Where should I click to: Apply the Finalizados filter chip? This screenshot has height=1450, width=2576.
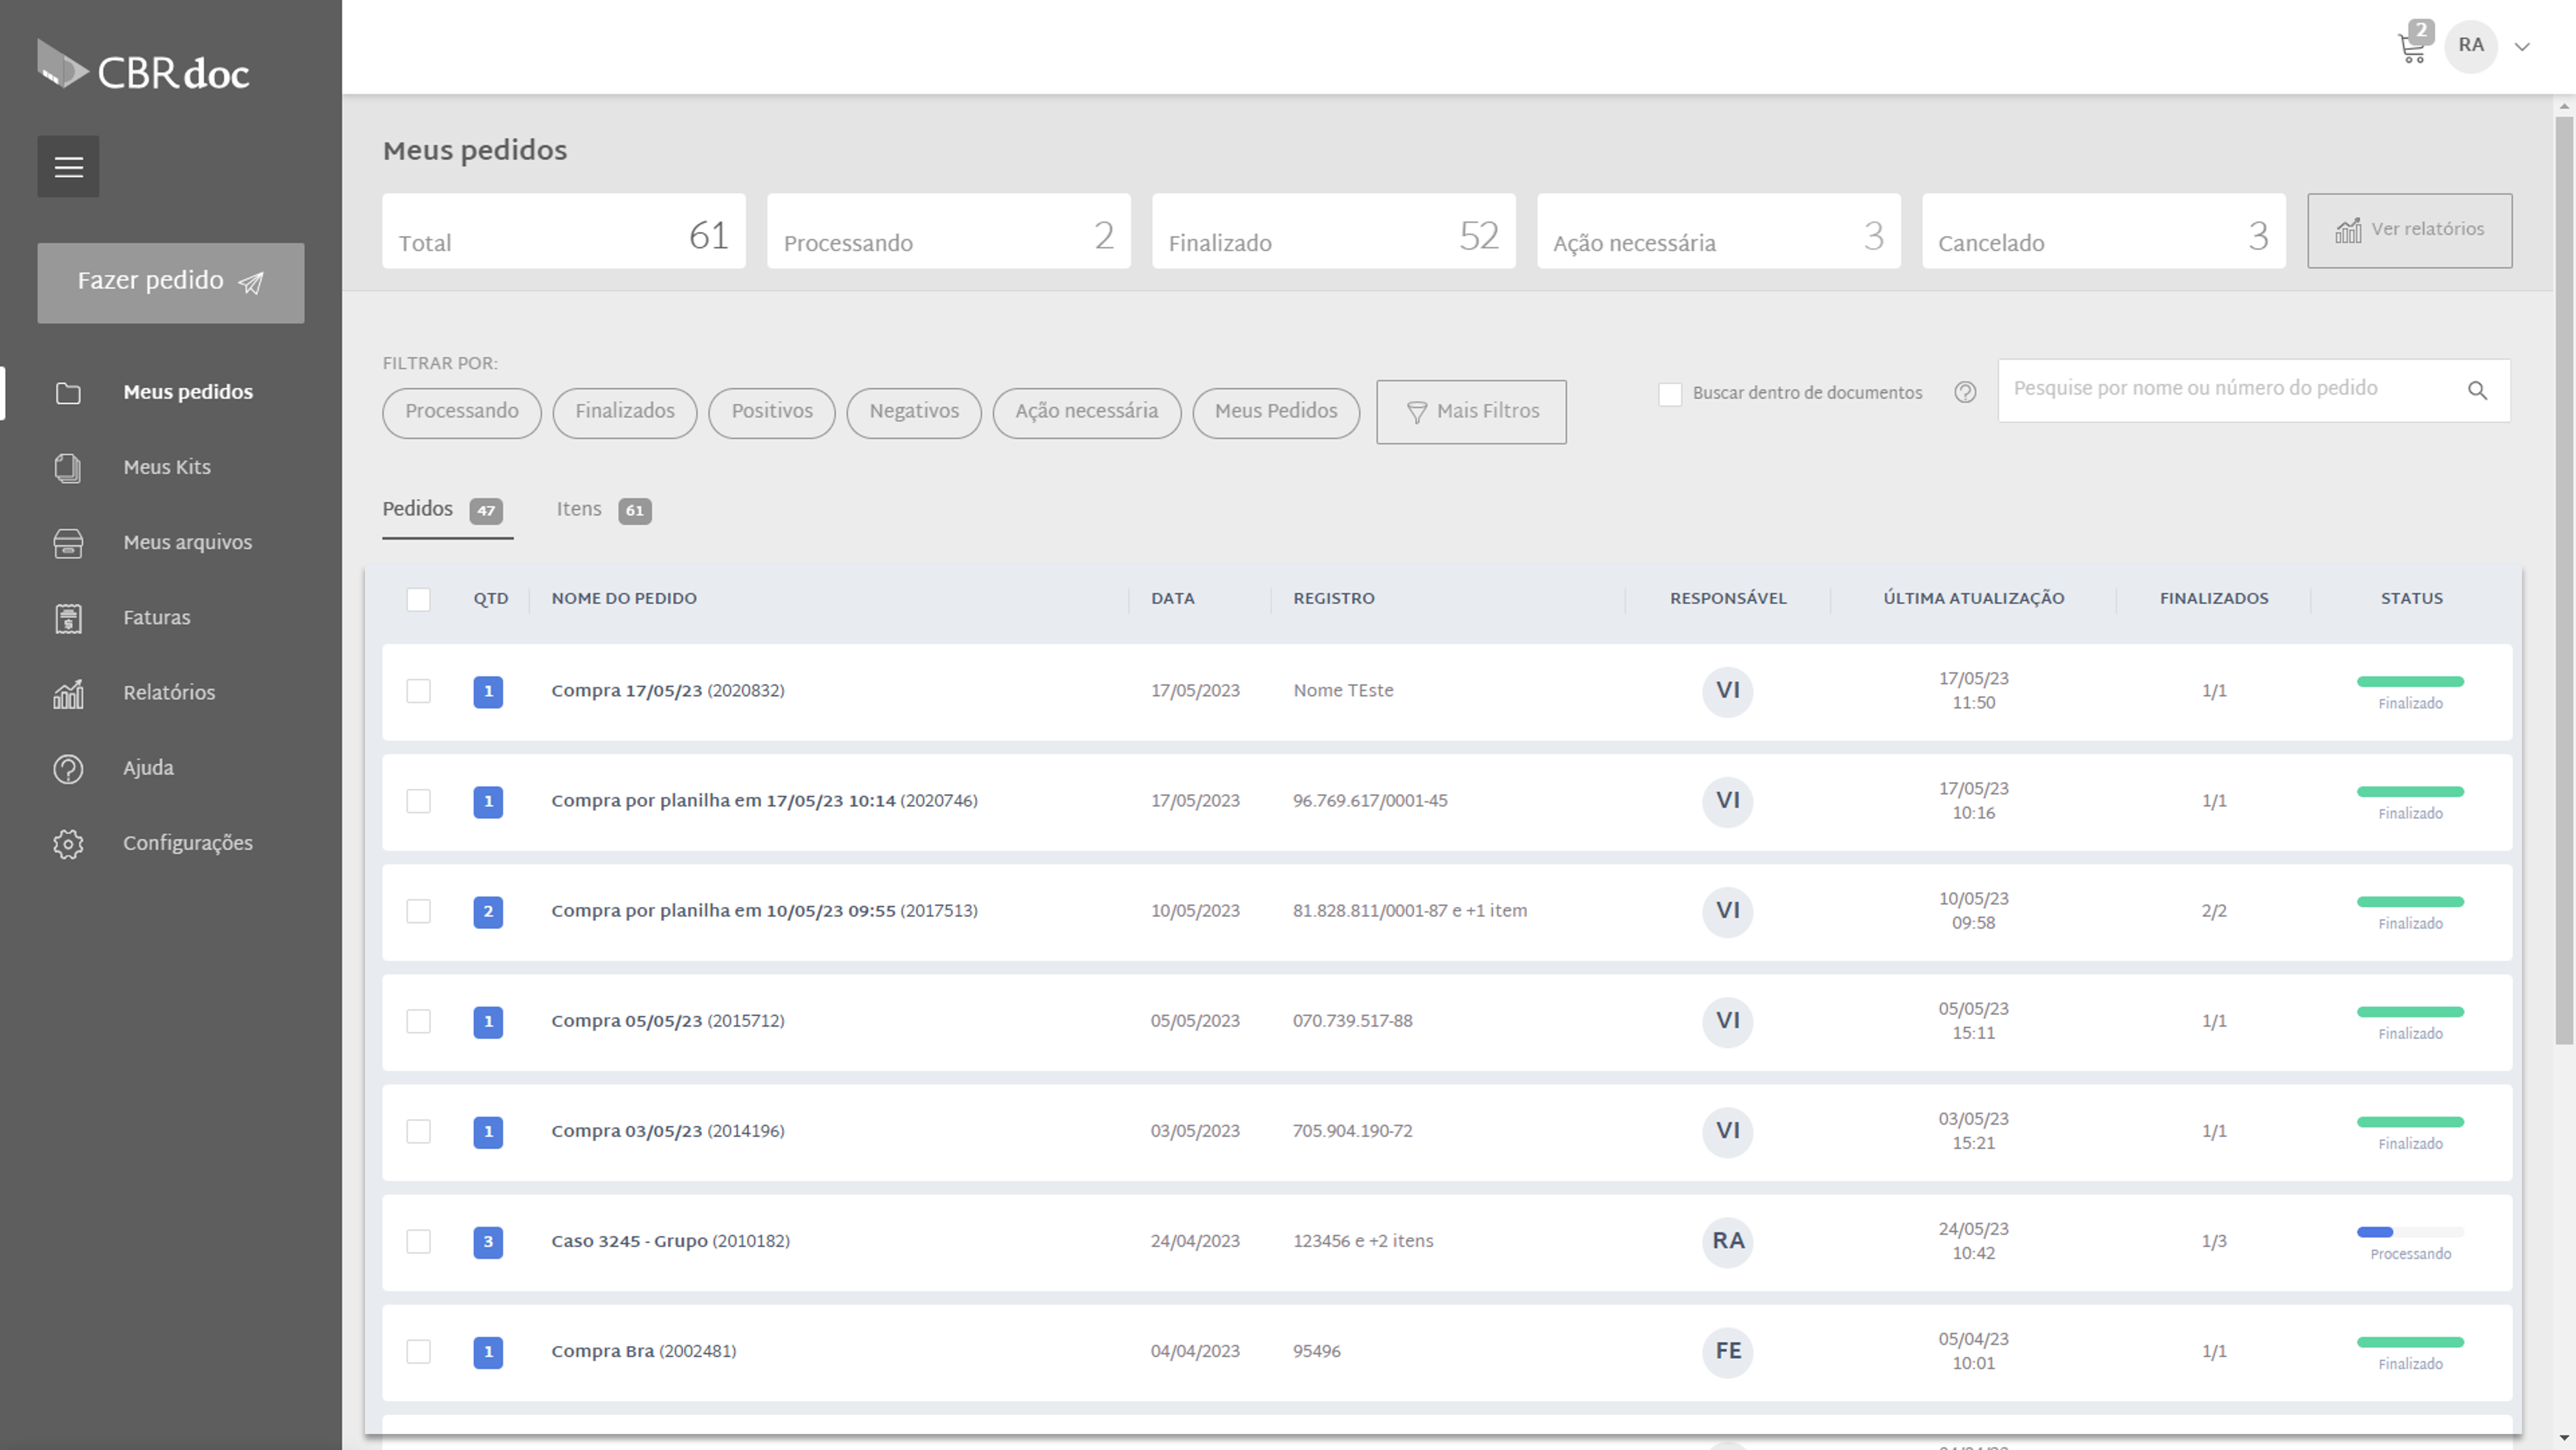pos(624,412)
